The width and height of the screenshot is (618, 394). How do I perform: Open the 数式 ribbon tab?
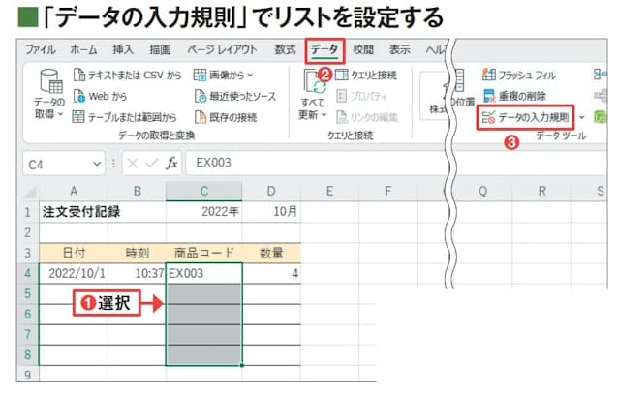[x=285, y=49]
